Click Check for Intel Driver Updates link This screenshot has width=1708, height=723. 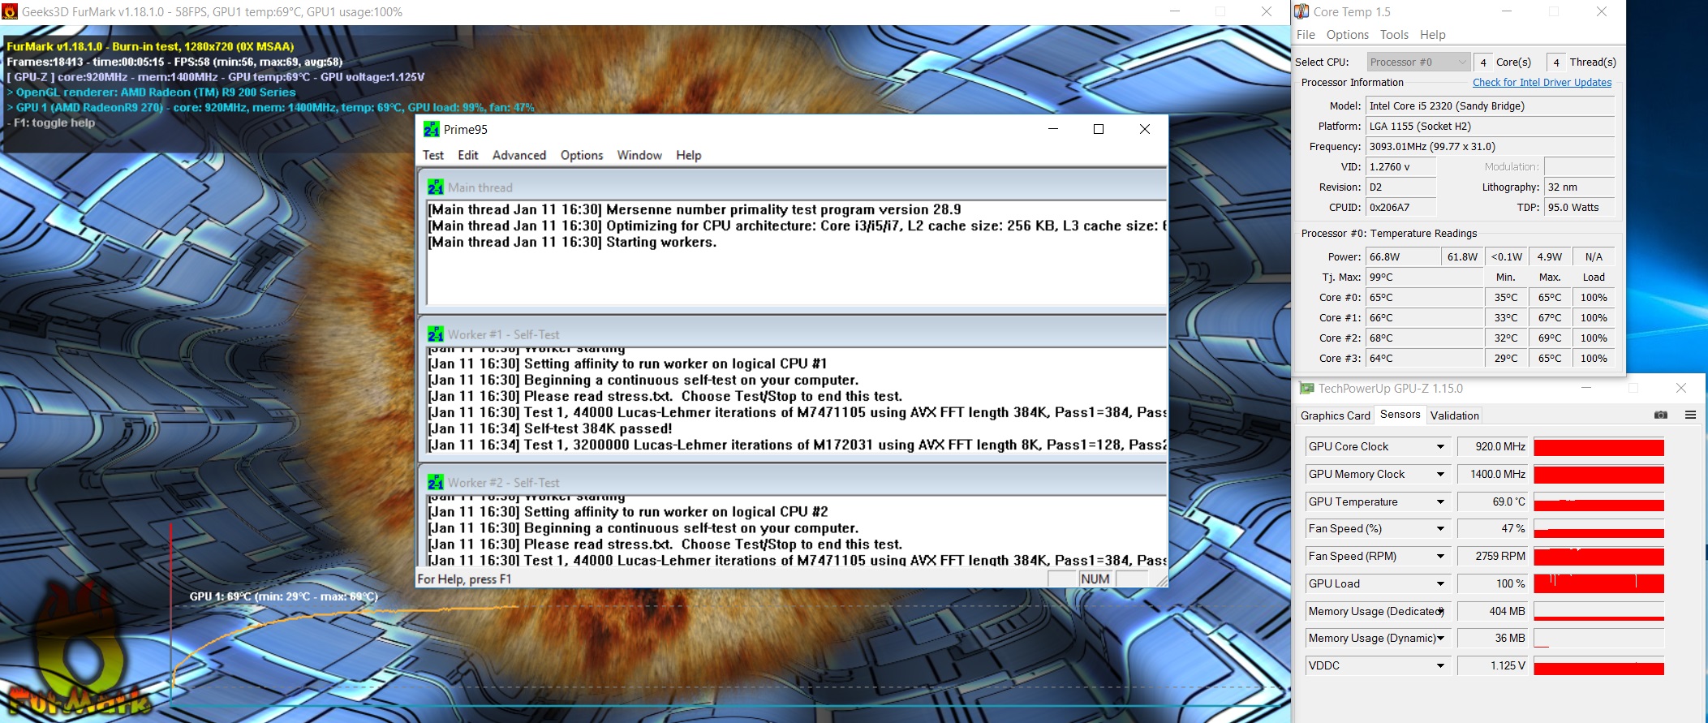click(x=1542, y=82)
